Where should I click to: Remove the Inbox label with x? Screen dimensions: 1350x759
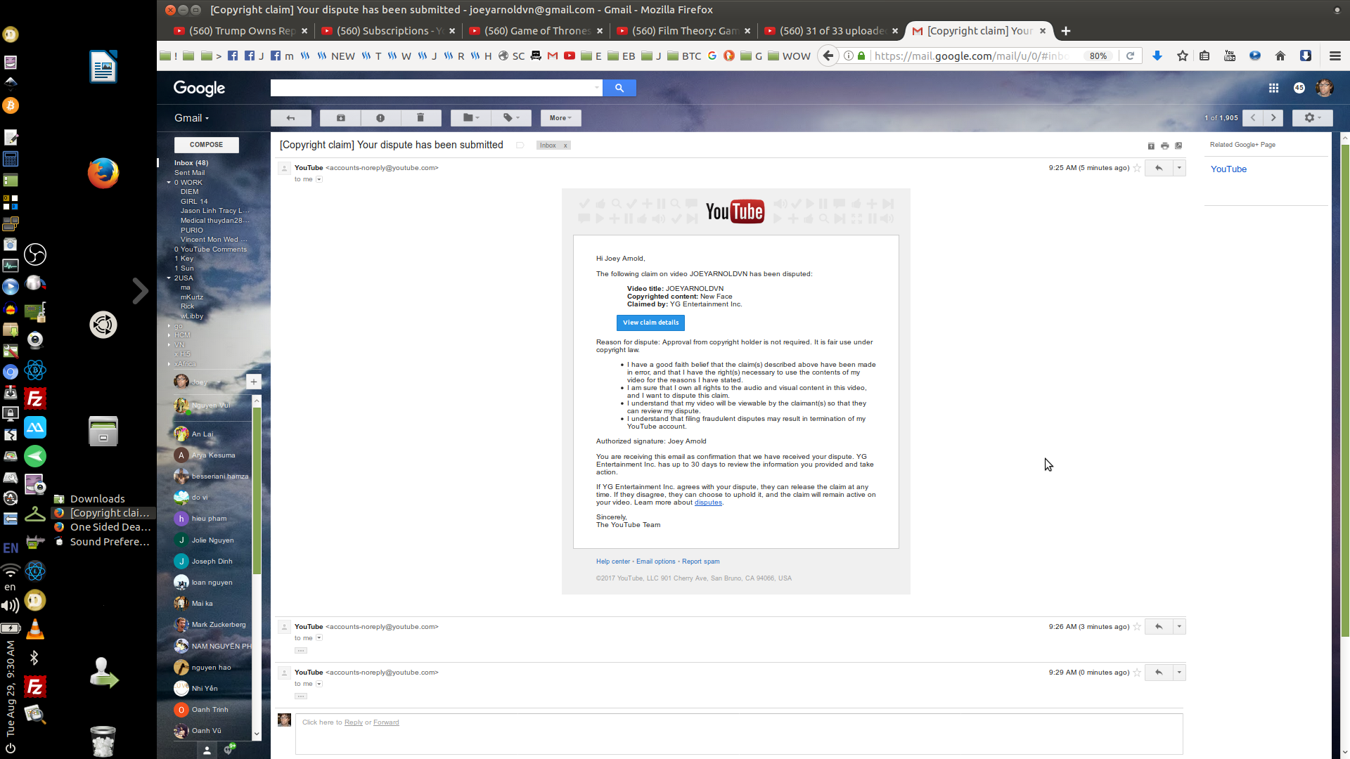[565, 145]
